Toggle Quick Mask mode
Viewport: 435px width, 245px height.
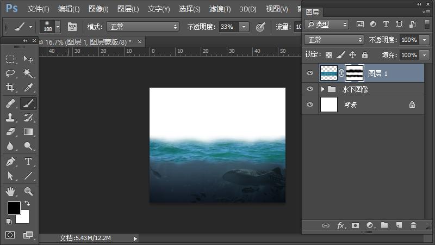click(x=10, y=235)
